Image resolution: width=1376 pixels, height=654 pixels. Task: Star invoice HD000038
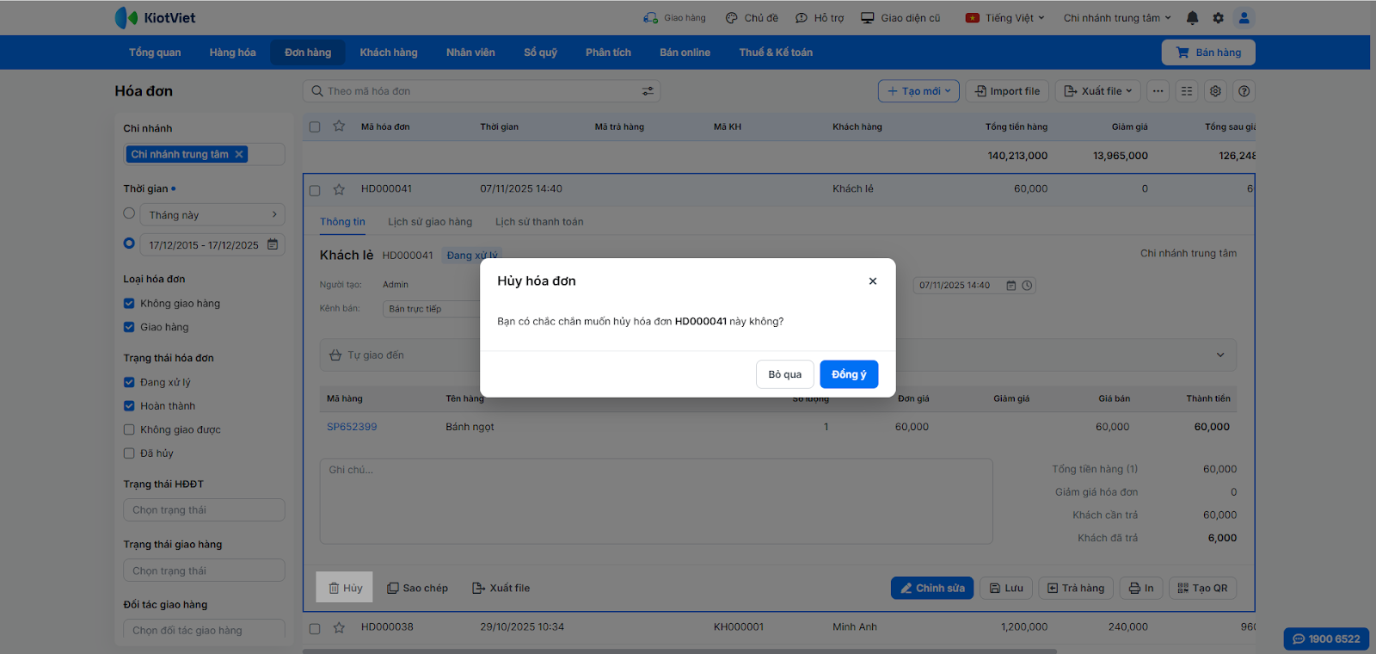click(x=339, y=627)
